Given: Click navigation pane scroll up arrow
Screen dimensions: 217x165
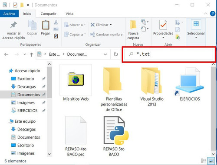Looking at the screenshot, I should [49, 64].
